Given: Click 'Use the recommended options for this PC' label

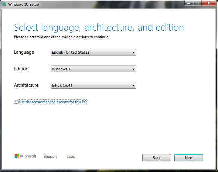Looking at the screenshot, I should (53, 102).
